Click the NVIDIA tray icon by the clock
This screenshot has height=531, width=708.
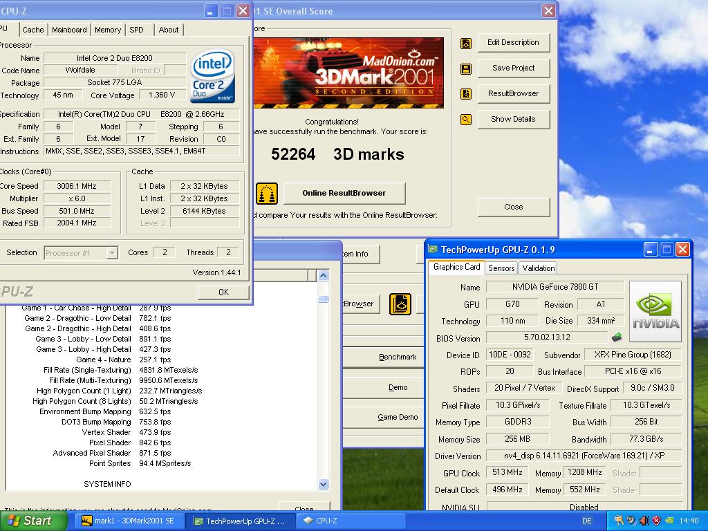click(669, 520)
